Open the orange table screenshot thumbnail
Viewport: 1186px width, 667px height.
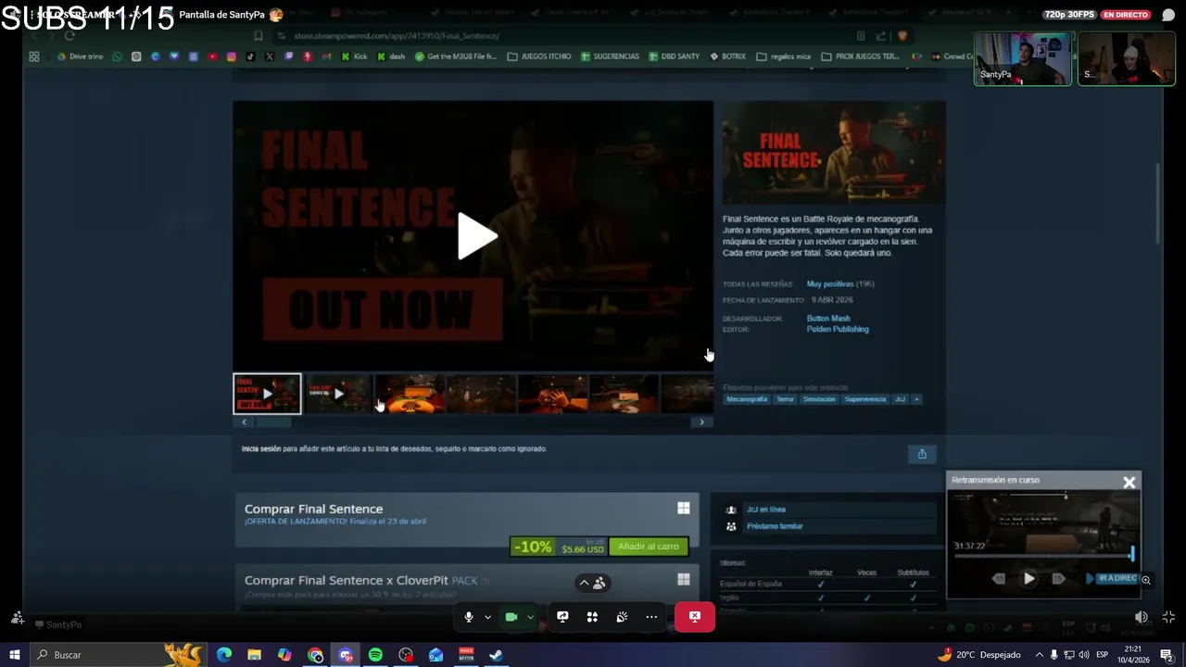point(410,394)
